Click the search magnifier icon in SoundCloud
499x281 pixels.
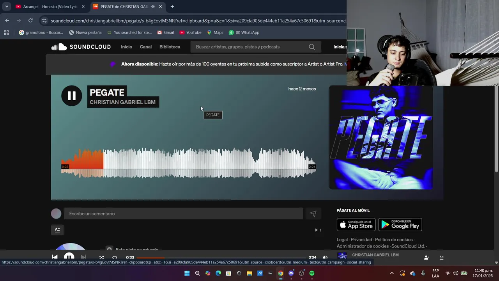pos(312,47)
